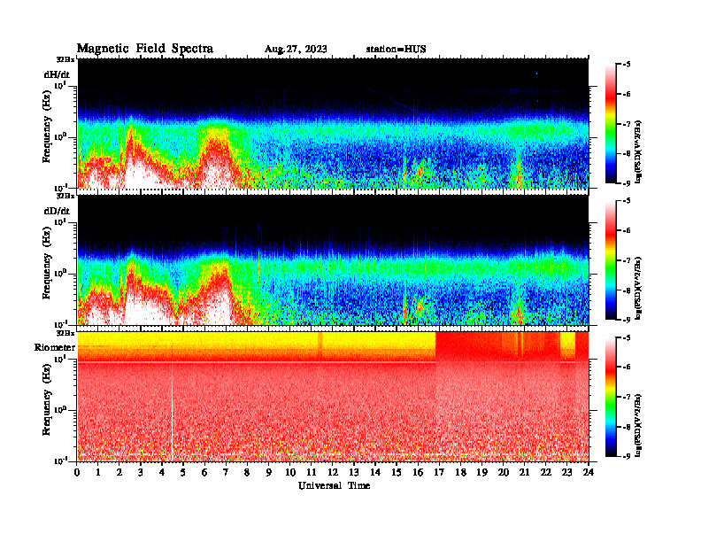Click inside the dH/dt spectrogram plot
Image resolution: width=701 pixels, height=542 pixels.
coord(333,123)
